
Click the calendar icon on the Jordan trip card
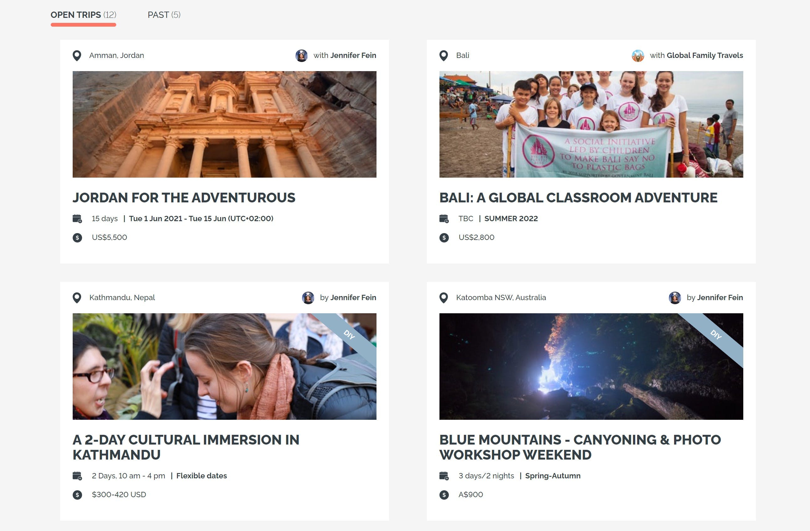click(77, 219)
